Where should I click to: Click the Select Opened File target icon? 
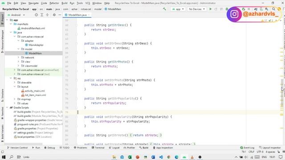pyautogui.click(x=37, y=15)
